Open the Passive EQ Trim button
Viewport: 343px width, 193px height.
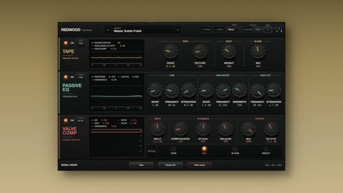tap(80, 77)
